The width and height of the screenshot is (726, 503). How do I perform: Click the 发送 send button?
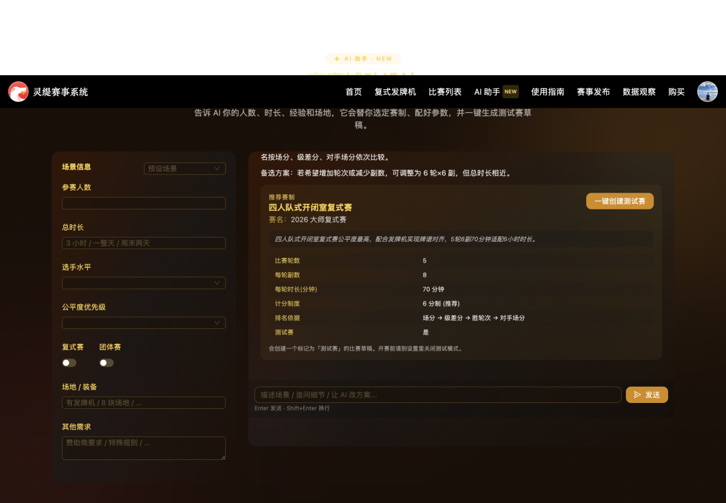[x=647, y=395]
